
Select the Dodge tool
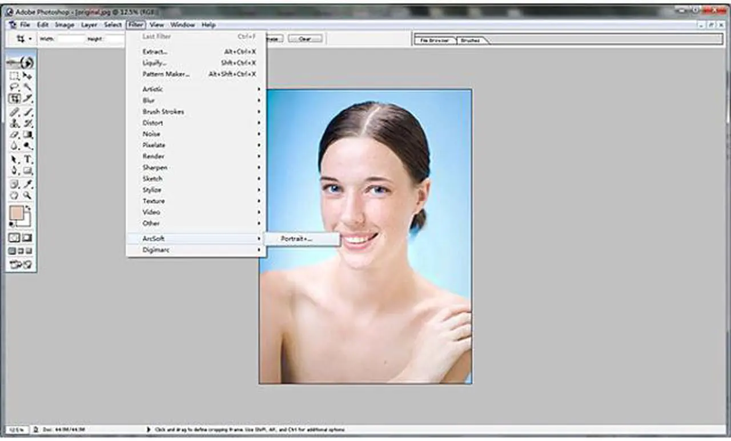pos(27,146)
